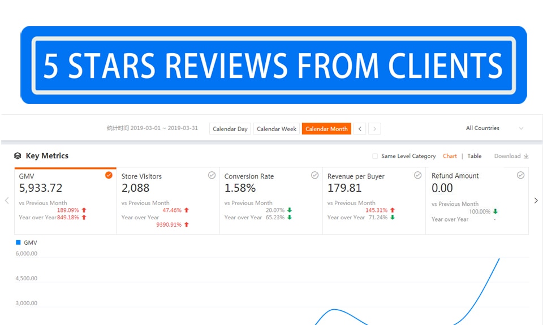The image size is (543, 325).
Task: Click the 47.46% previous month value
Action: (x=172, y=210)
